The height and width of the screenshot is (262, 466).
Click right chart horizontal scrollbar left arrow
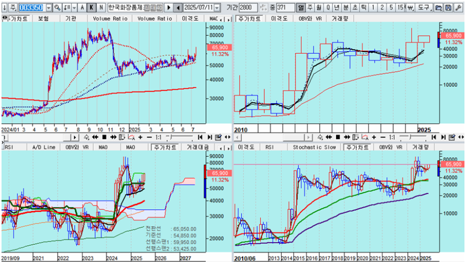(238, 138)
